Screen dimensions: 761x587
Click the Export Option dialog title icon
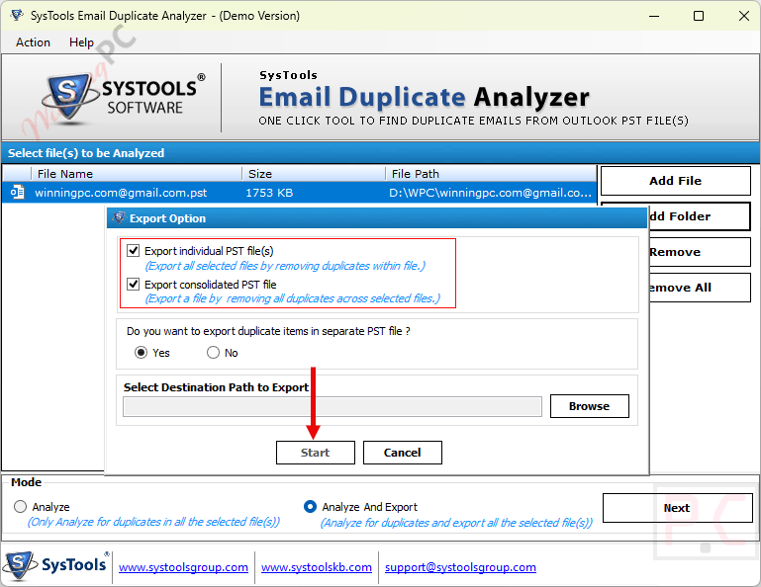pos(119,218)
